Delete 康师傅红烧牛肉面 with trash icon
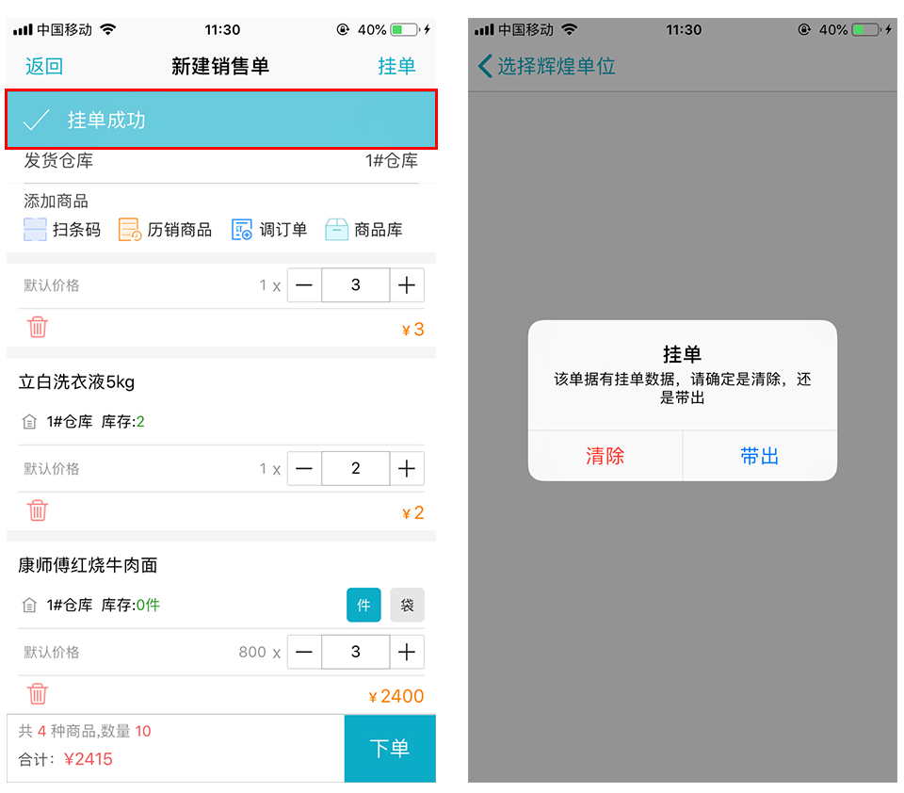 click(x=38, y=694)
